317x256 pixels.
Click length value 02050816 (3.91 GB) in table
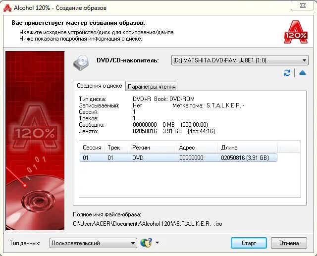point(245,158)
